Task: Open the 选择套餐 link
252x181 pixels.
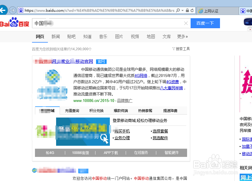Action: 160,131
